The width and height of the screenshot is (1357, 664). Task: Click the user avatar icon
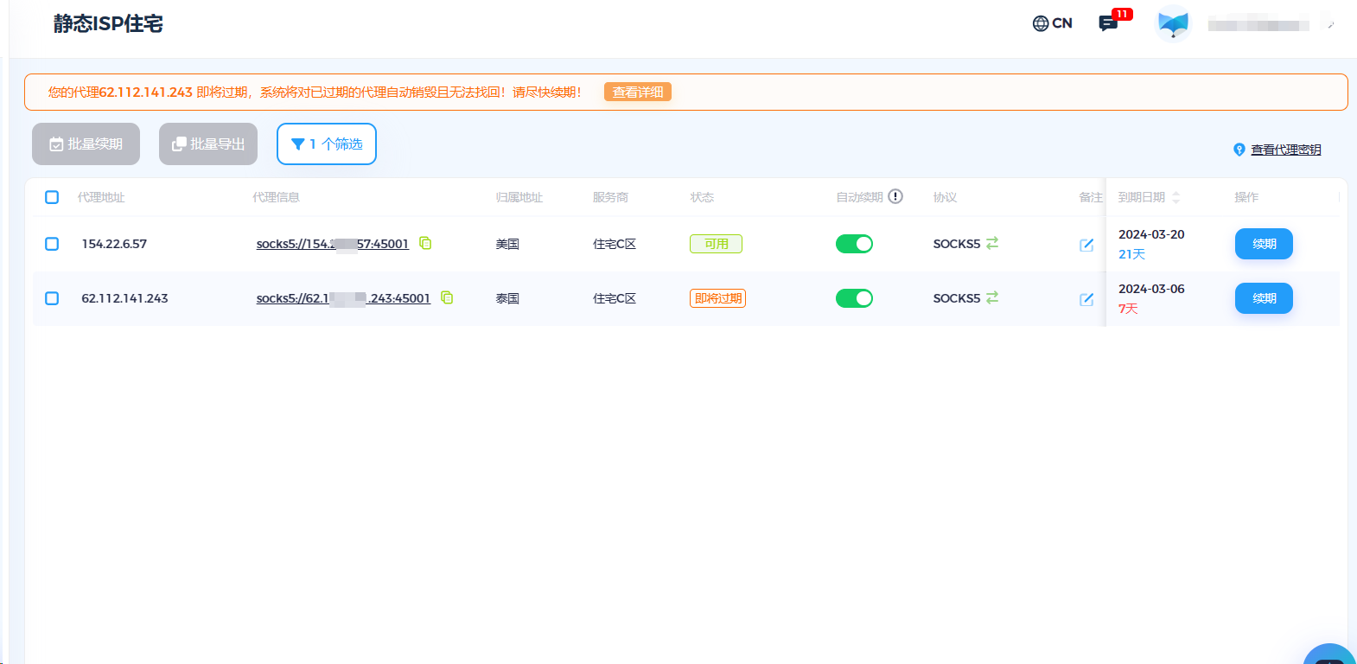tap(1173, 23)
